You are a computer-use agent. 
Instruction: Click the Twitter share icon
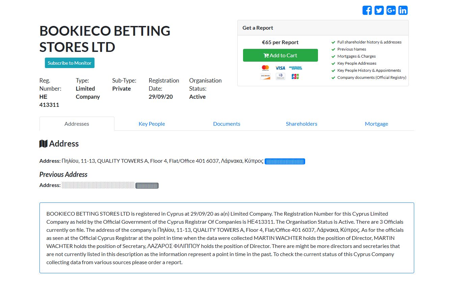pyautogui.click(x=379, y=10)
